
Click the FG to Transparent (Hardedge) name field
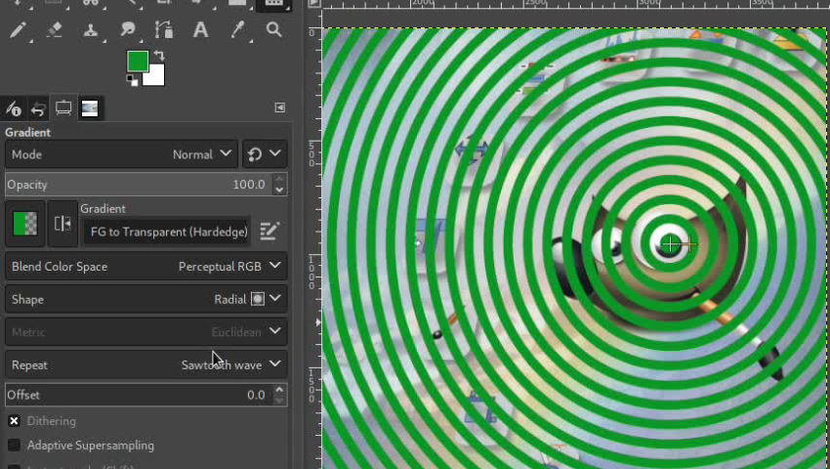tap(167, 232)
